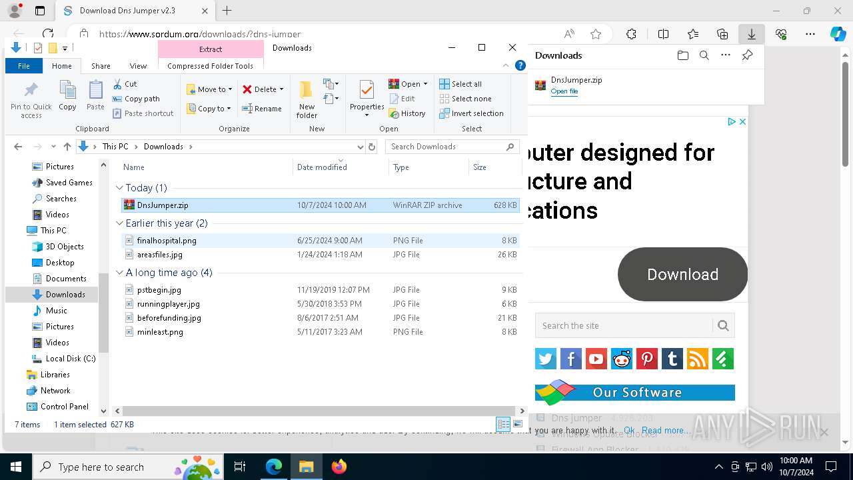The height and width of the screenshot is (480, 853).
Task: Cut the selected file
Action: [125, 84]
